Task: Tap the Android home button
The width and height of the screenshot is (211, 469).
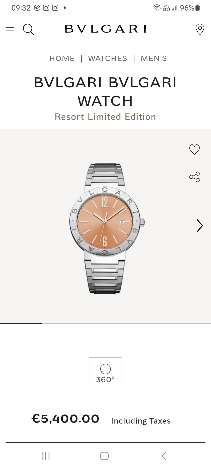Action: [x=105, y=456]
